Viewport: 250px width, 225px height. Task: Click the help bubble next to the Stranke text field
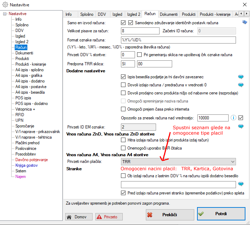click(241, 184)
